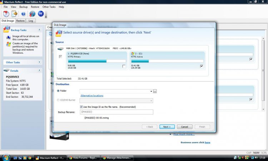Open the Windows Start orb
268x161 pixels.
coord(6,157)
